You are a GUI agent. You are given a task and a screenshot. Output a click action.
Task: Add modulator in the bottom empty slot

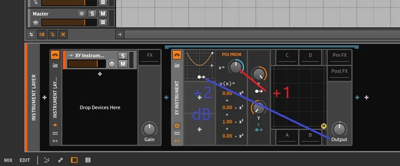pyautogui.click(x=199, y=130)
